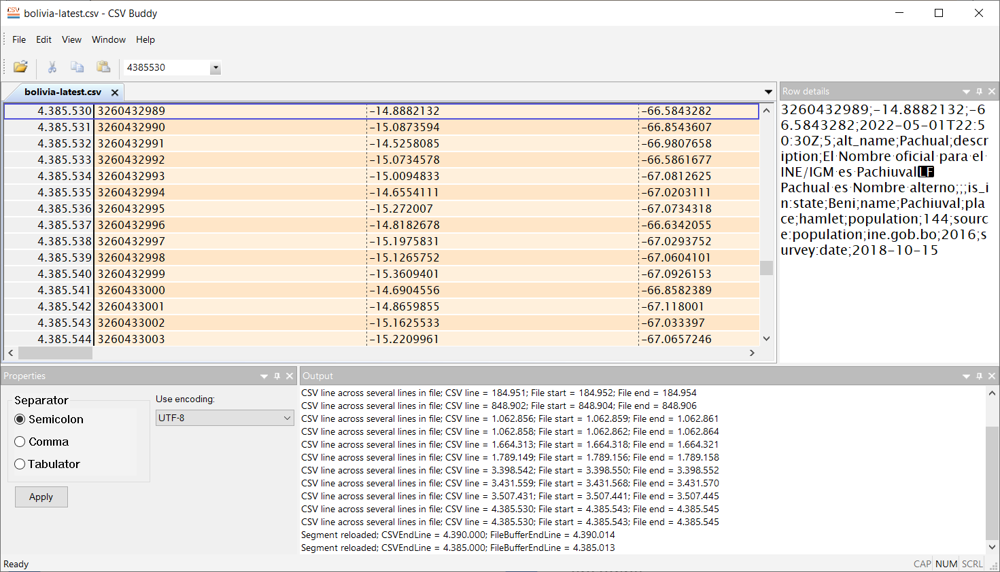
Task: Close the Output panel
Action: click(x=992, y=376)
